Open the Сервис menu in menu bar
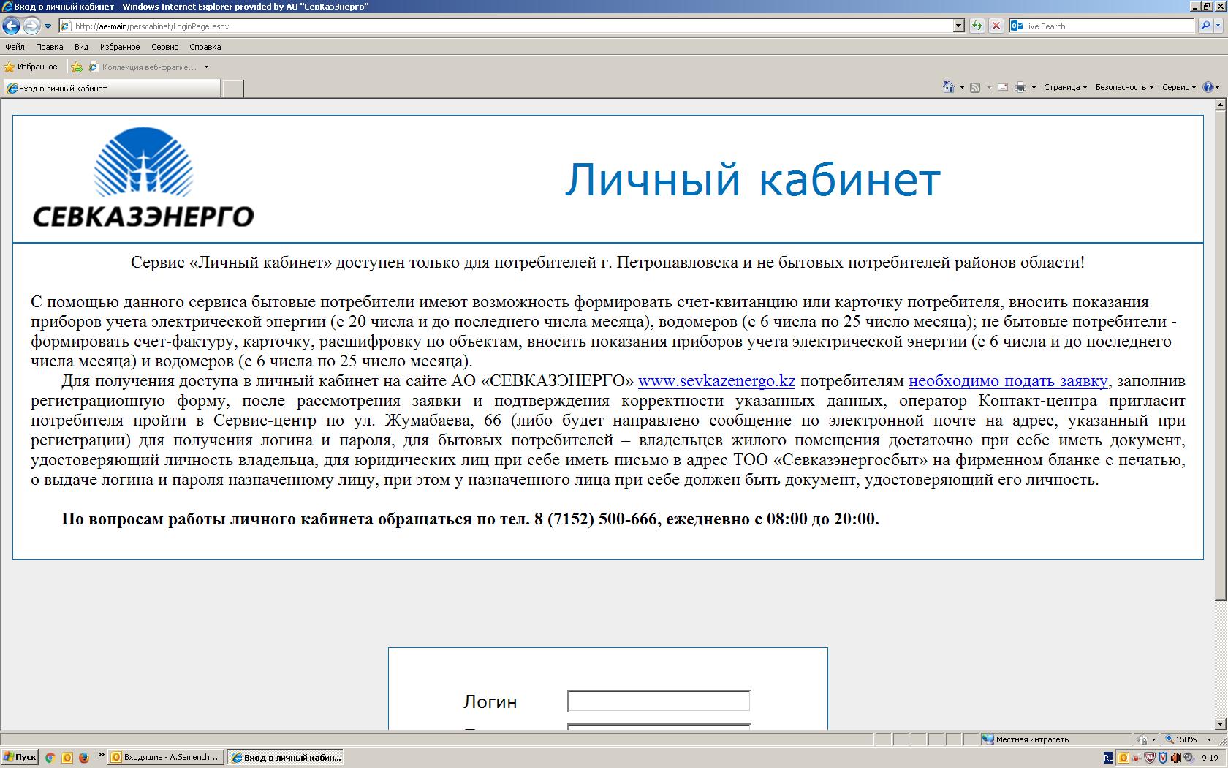 click(x=164, y=47)
